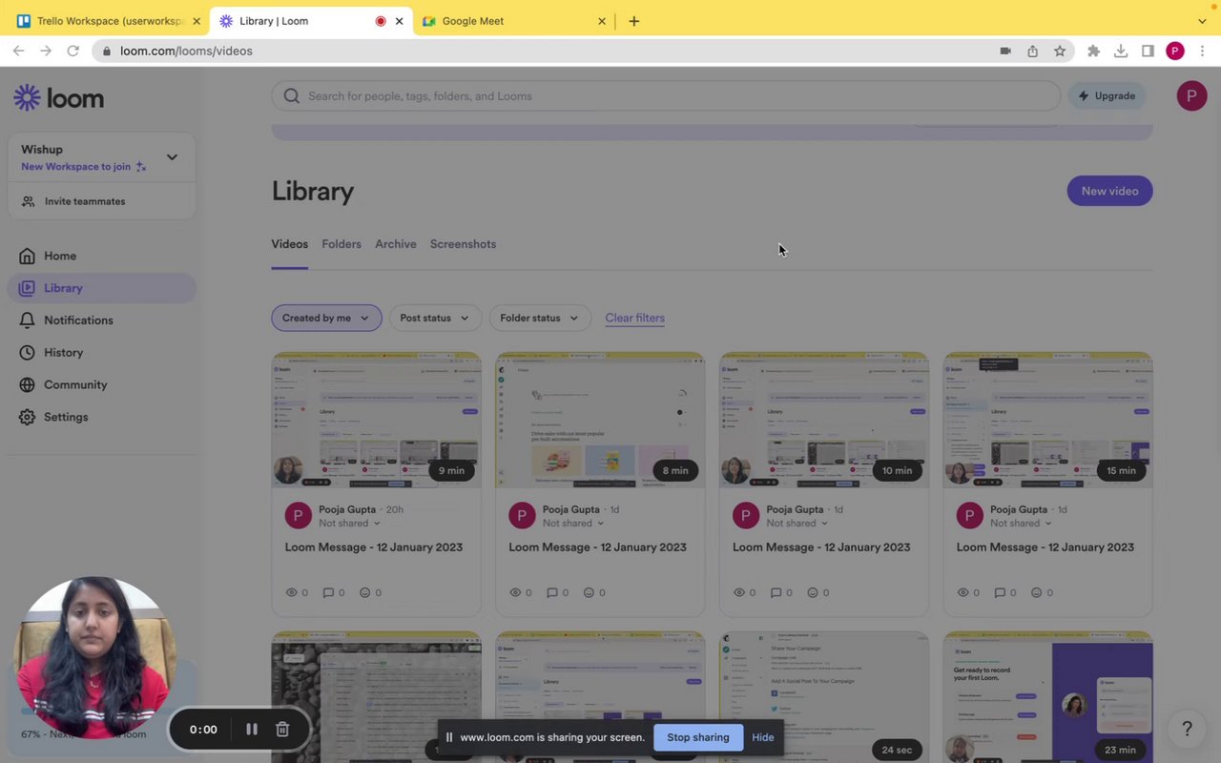Click the webcam bubble of presenter
Viewport: 1221px width, 763px height.
[95, 658]
